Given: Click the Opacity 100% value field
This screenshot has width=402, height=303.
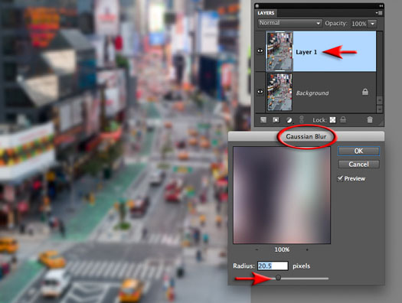Looking at the screenshot, I should [x=359, y=24].
